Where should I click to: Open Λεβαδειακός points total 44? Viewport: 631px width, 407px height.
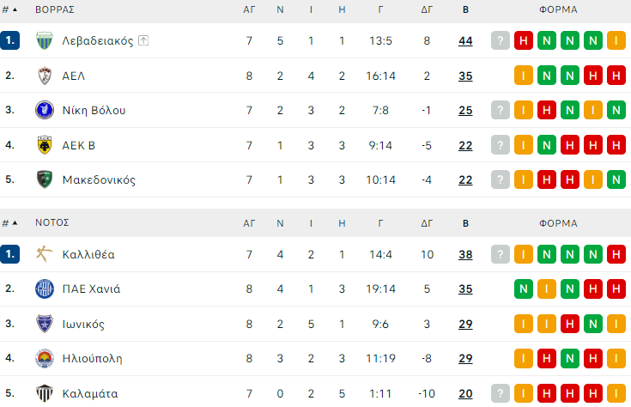(x=465, y=41)
